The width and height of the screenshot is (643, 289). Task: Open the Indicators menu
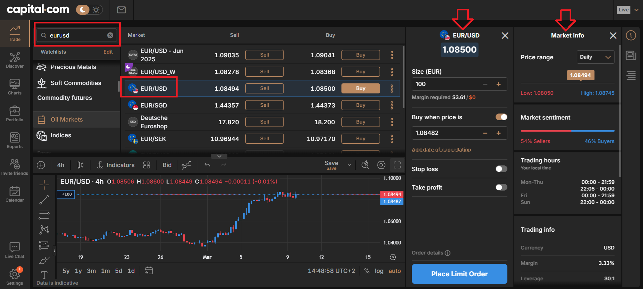coord(116,165)
